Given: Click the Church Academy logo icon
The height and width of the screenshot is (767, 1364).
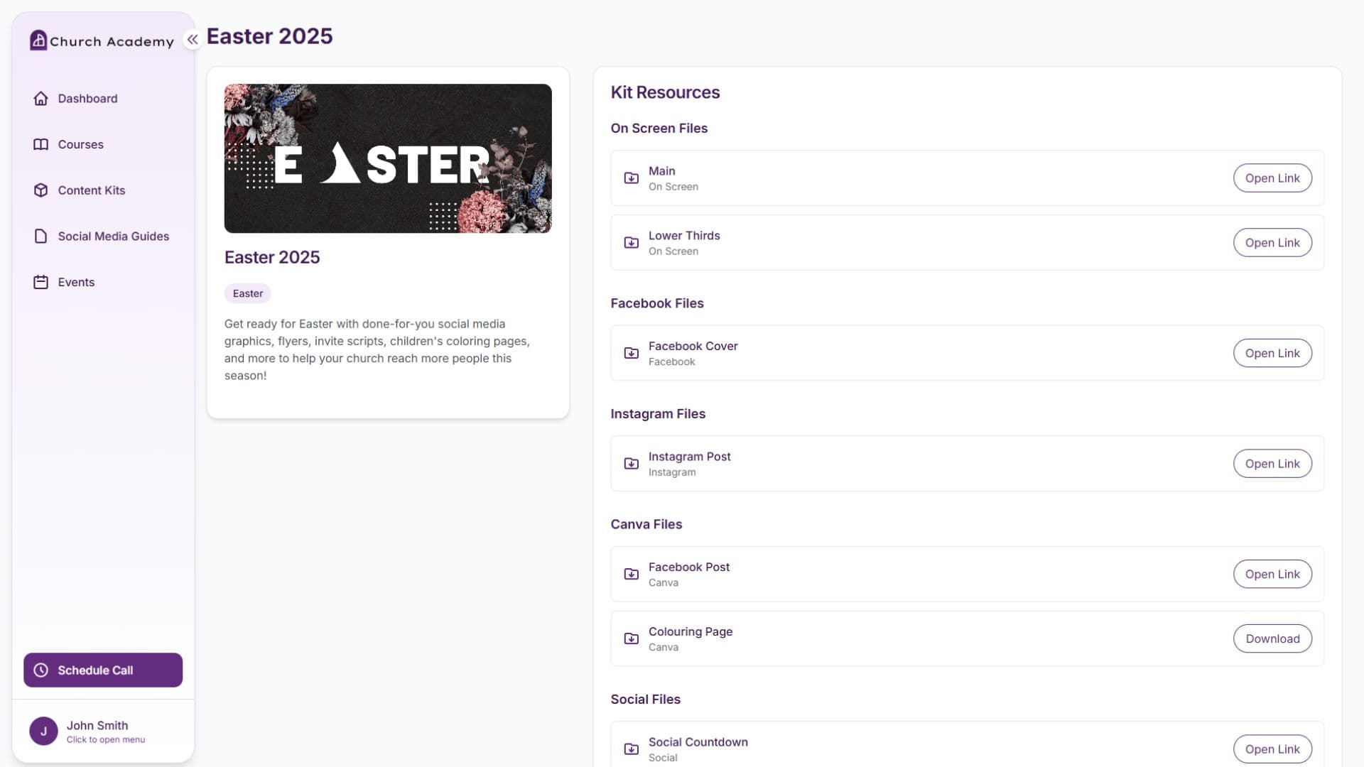Looking at the screenshot, I should (x=38, y=40).
